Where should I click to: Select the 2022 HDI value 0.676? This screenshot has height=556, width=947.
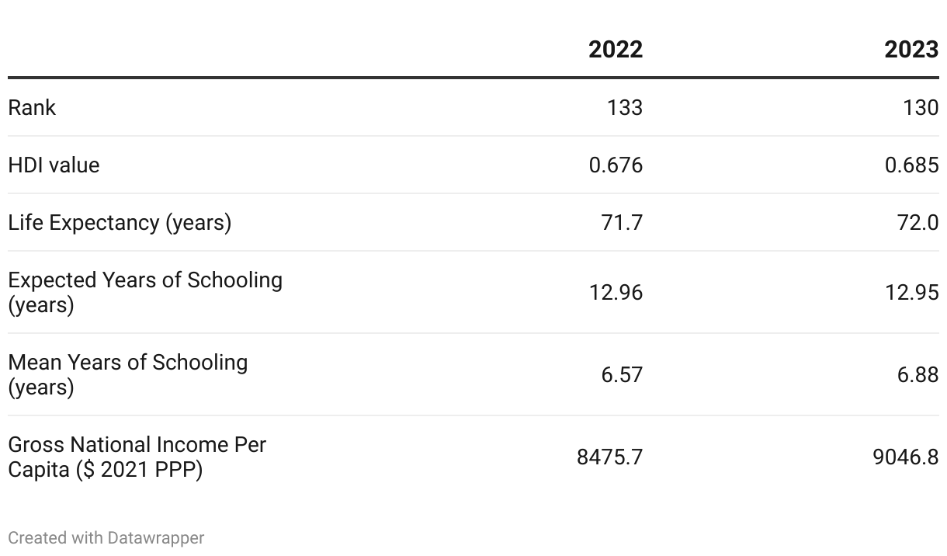pos(616,165)
